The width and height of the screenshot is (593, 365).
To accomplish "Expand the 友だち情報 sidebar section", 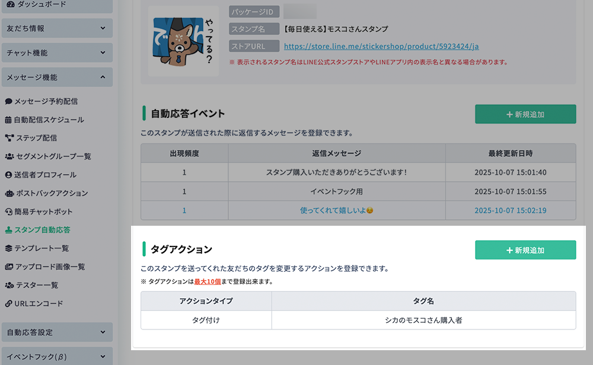I will 56,28.
